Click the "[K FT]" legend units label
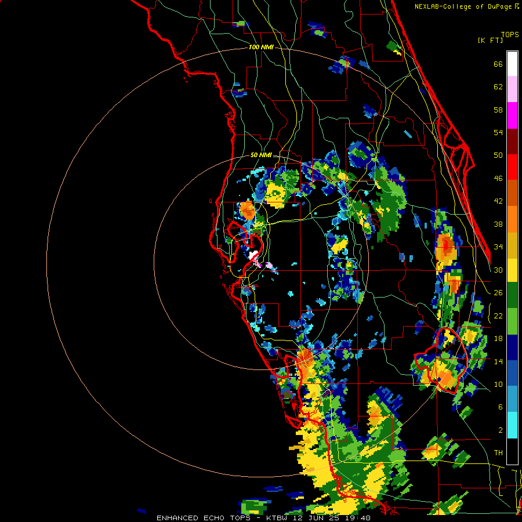Screen dimensions: 522x522 (x=490, y=41)
